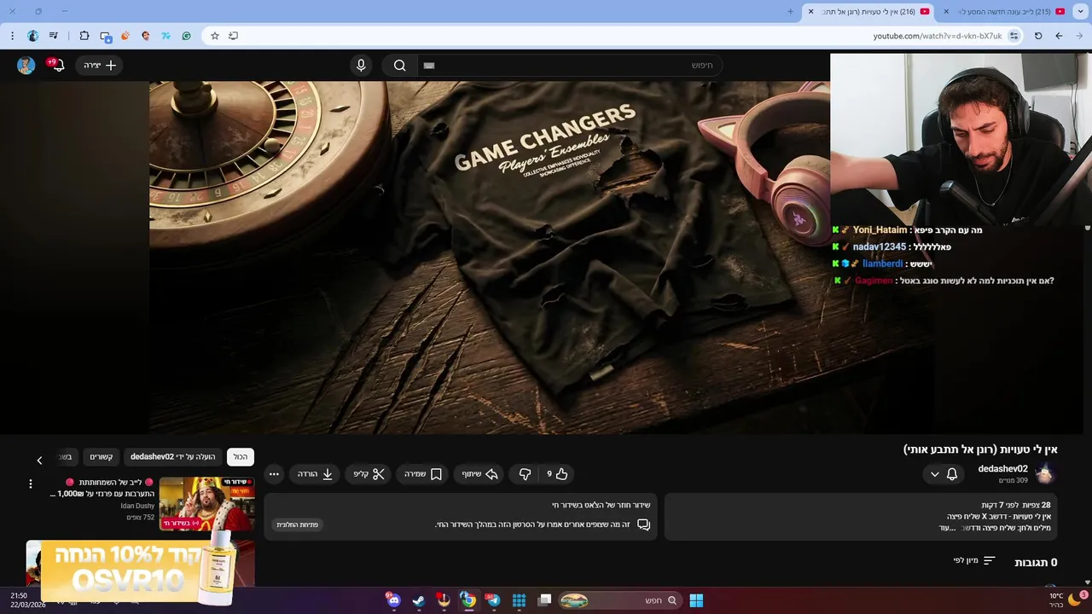The width and height of the screenshot is (1092, 614).
Task: Open the dedashev02 channel name link
Action: pos(1002,469)
